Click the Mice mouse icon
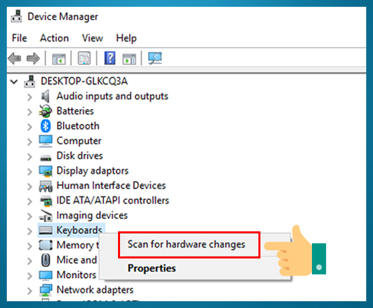The height and width of the screenshot is (308, 373). (45, 260)
